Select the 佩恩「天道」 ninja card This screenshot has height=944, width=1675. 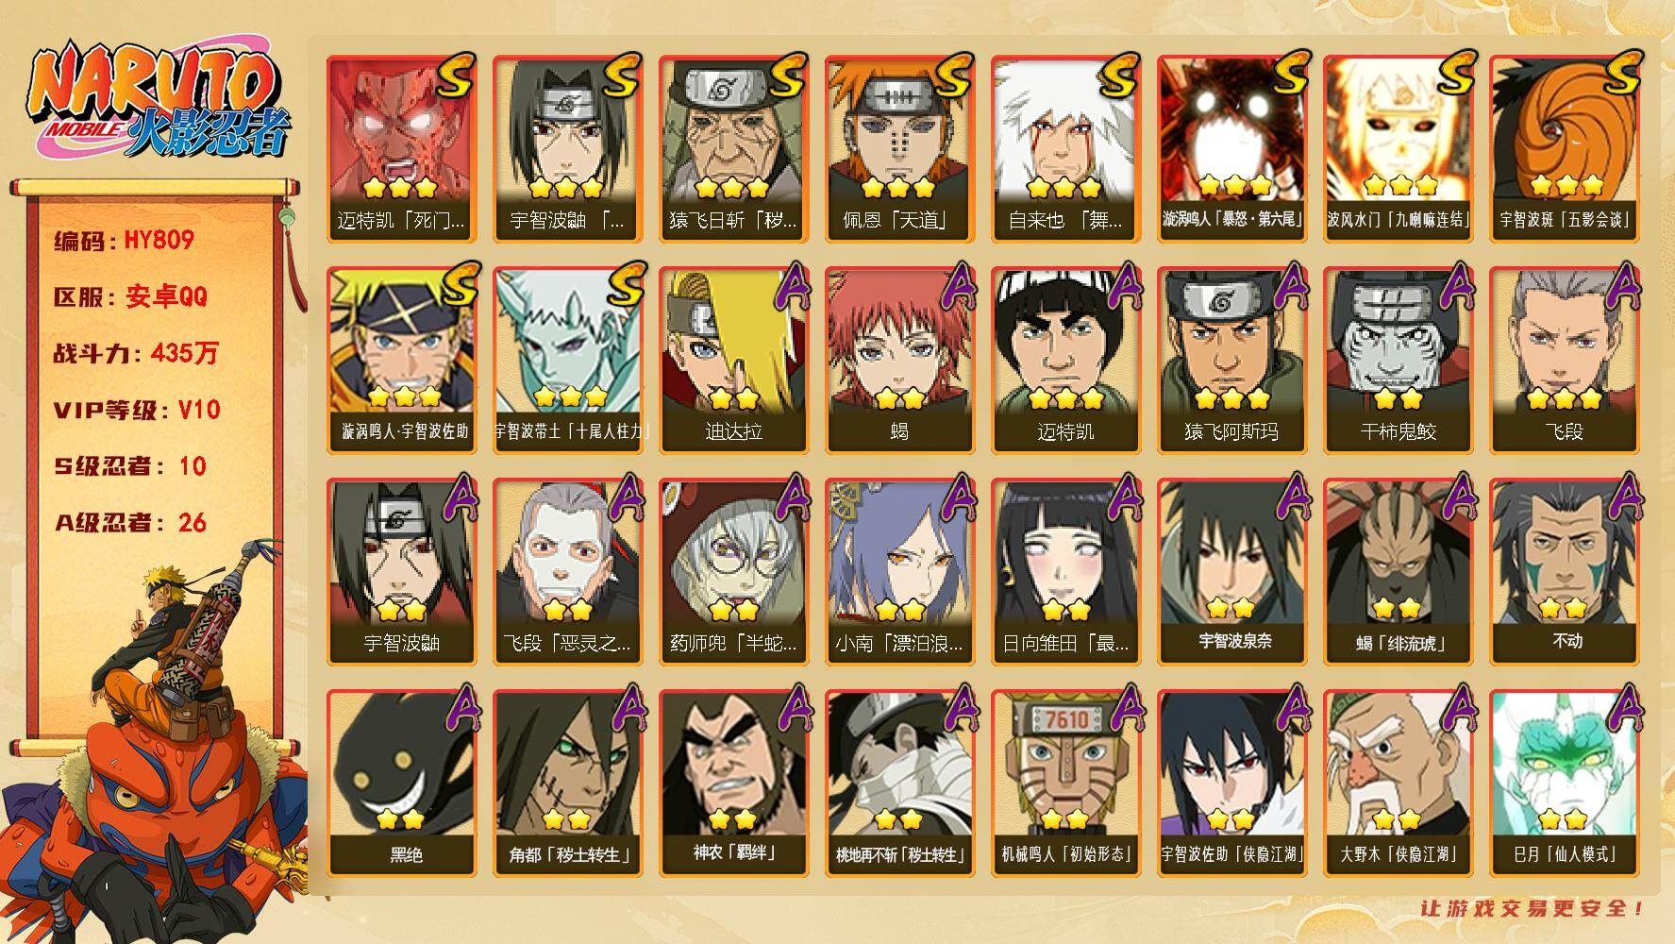pos(899,149)
